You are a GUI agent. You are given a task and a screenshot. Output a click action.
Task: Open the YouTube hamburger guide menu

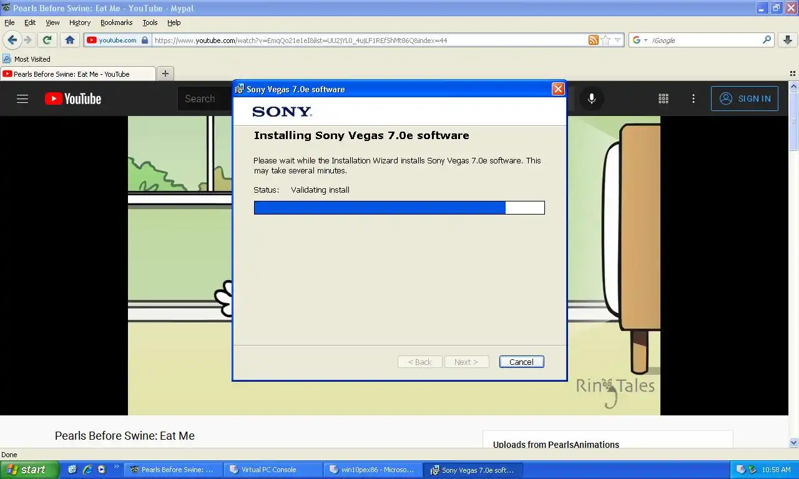22,99
